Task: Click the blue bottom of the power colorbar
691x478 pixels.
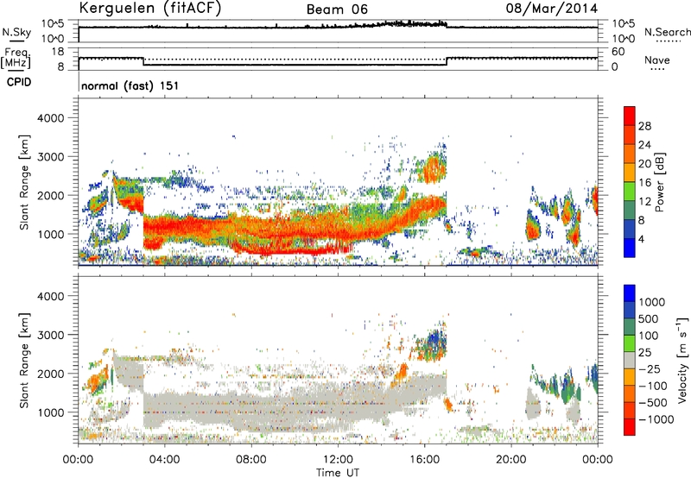Action: pyautogui.click(x=630, y=248)
